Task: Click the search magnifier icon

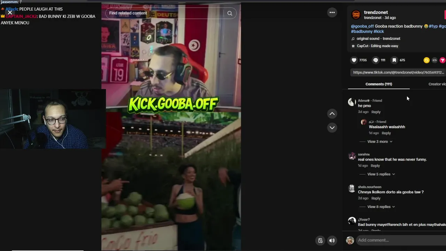Action: [x=230, y=13]
